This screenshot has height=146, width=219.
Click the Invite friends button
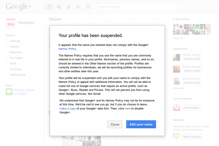192,108
